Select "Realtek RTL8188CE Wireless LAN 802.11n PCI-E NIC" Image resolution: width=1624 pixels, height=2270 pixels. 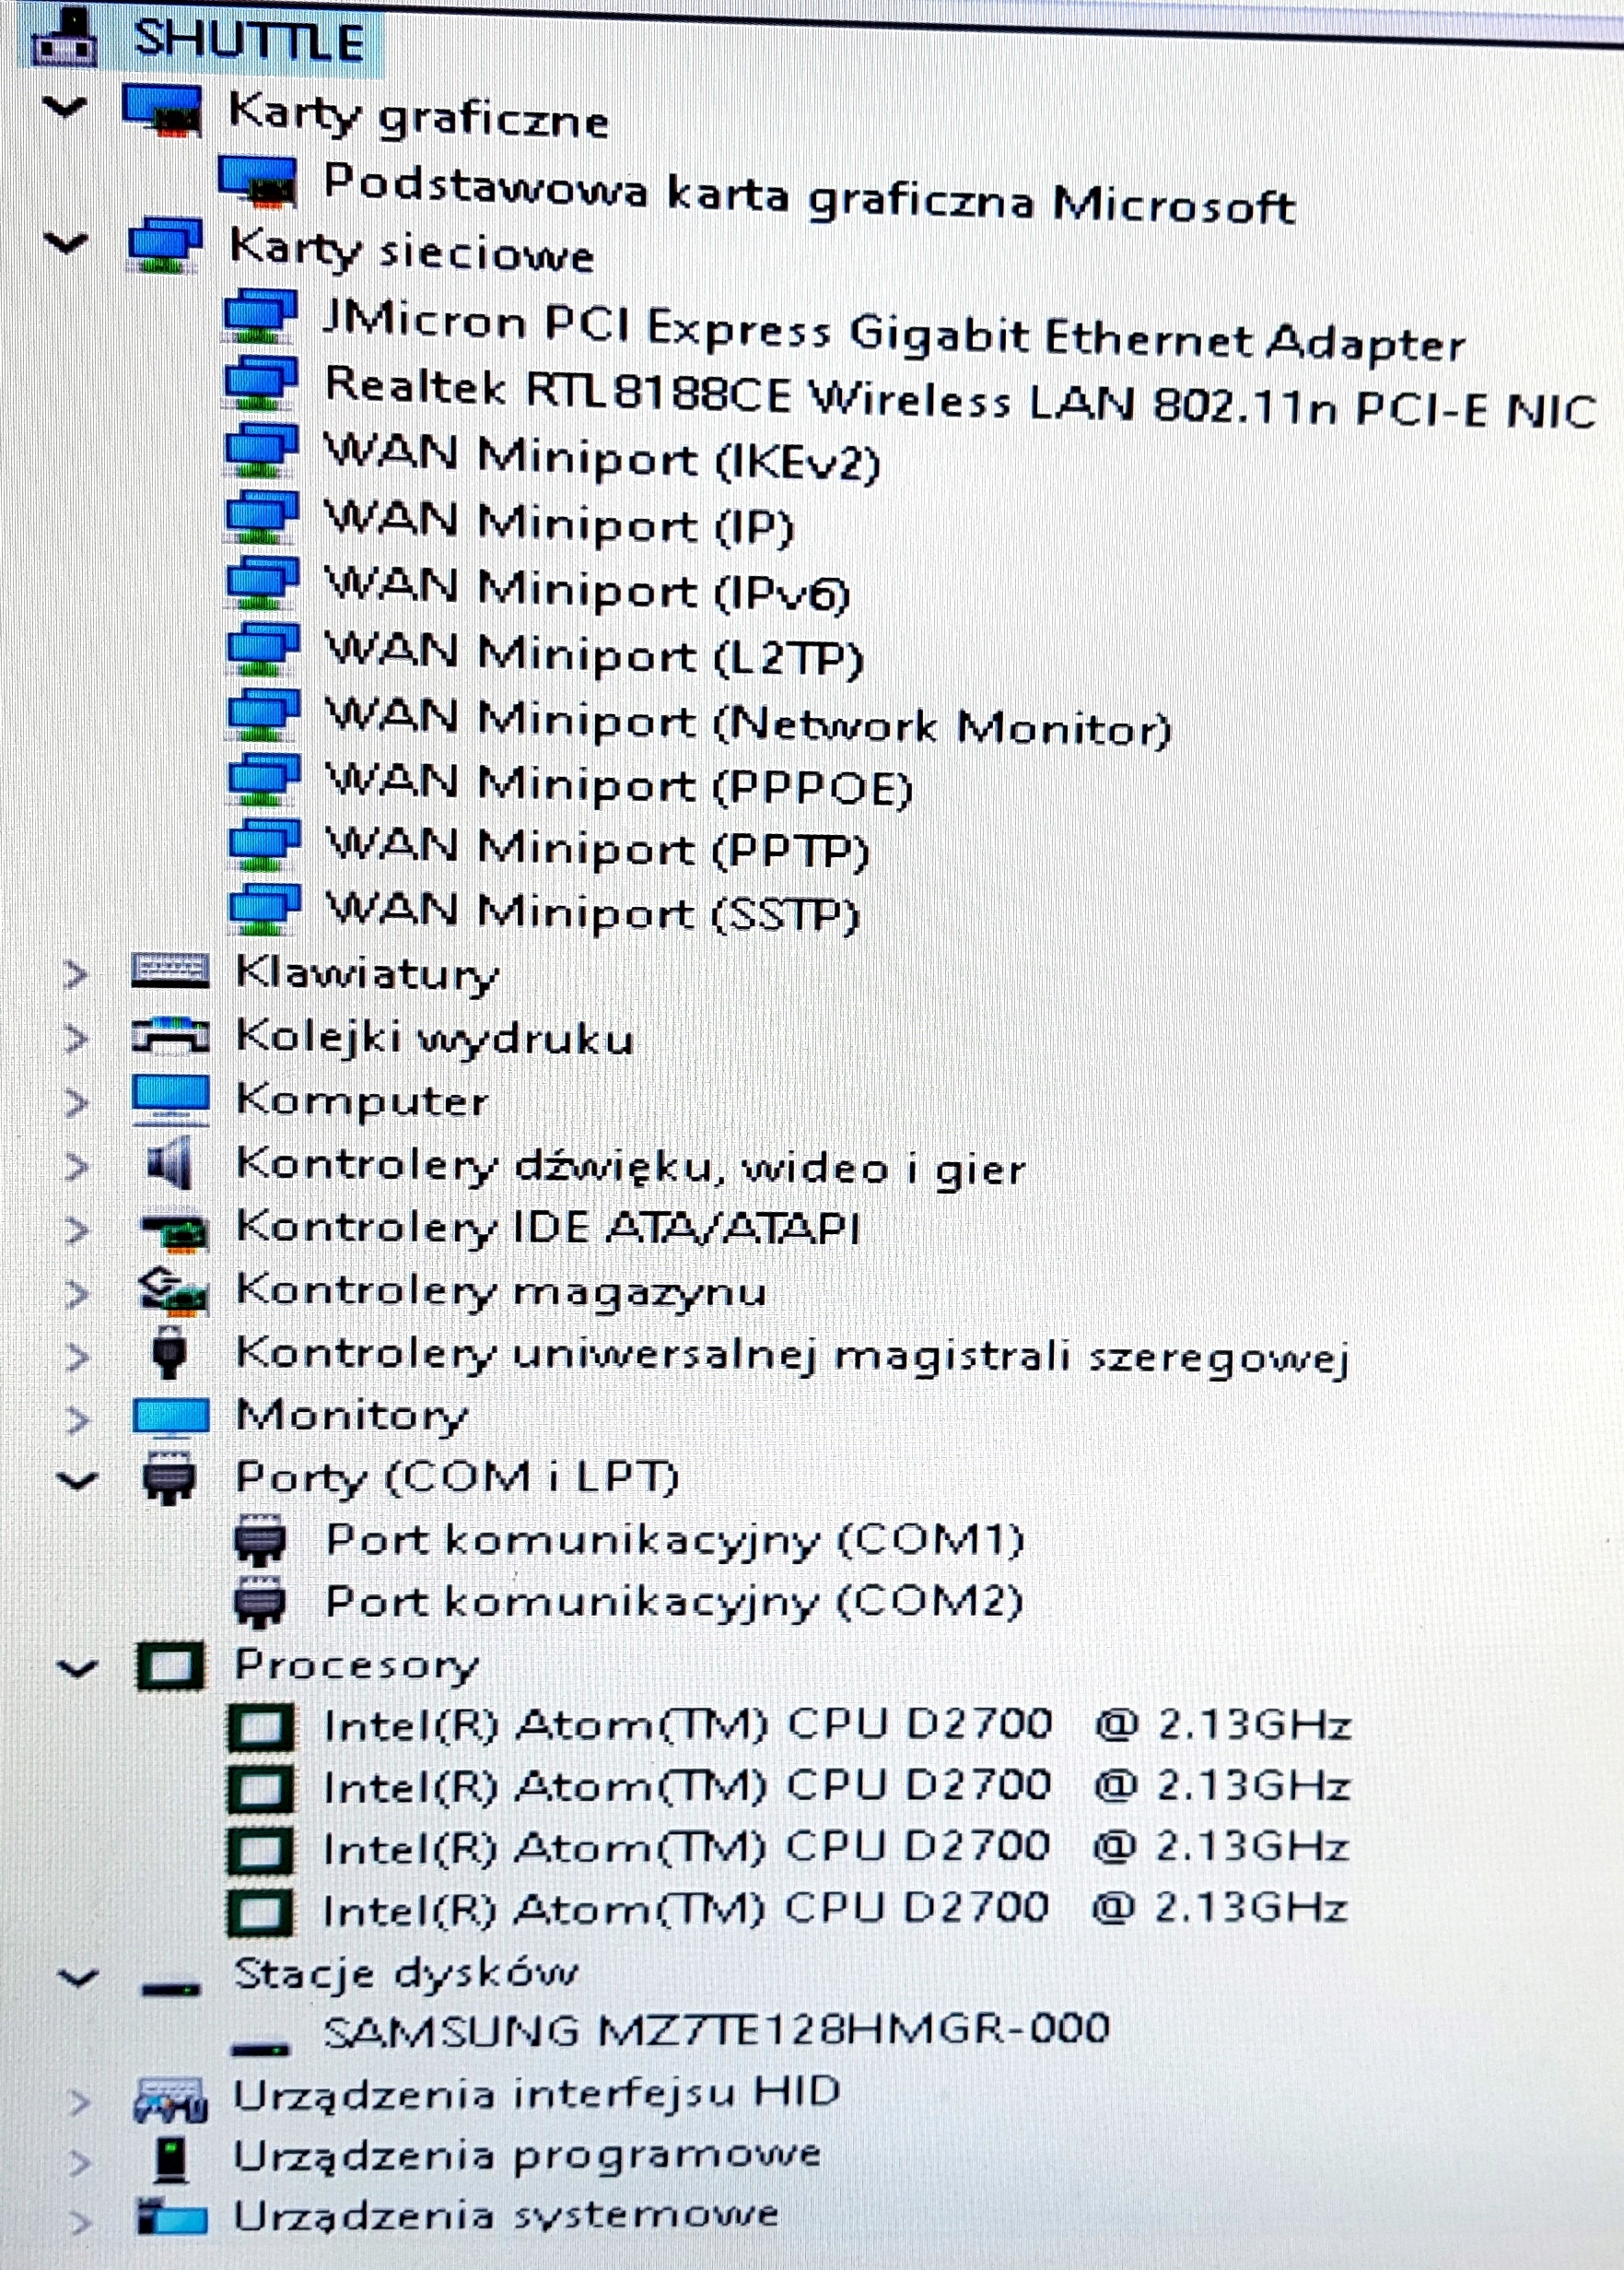coord(960,398)
